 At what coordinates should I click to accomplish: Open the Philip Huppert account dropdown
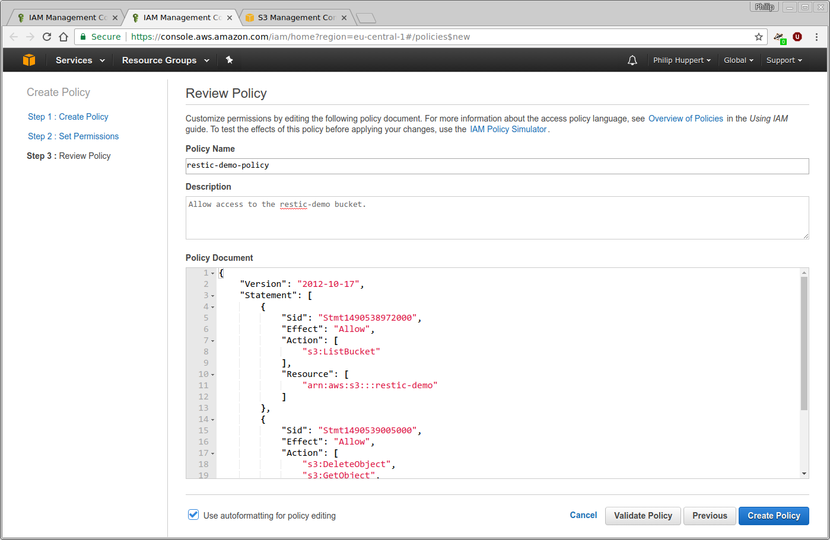point(681,60)
